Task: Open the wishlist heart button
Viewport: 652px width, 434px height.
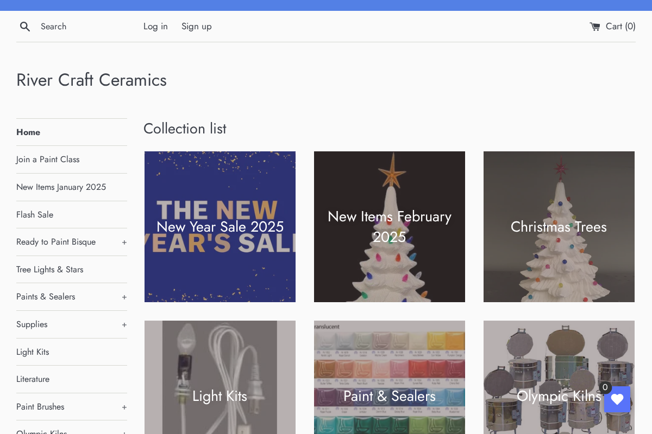Action: [617, 399]
